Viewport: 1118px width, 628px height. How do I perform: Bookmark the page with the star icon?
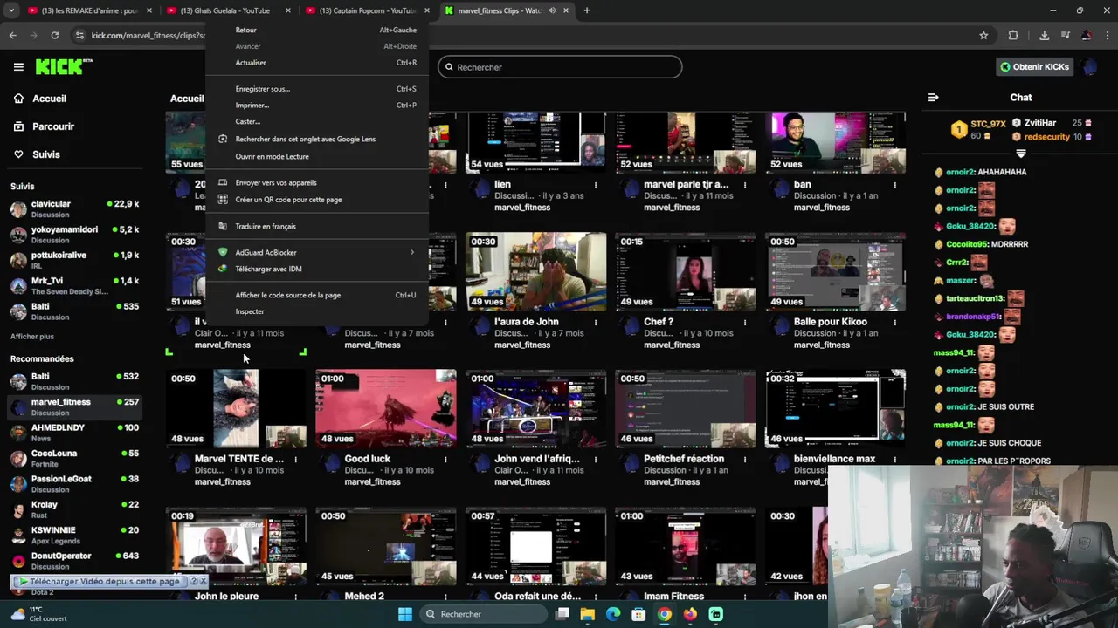tap(983, 35)
